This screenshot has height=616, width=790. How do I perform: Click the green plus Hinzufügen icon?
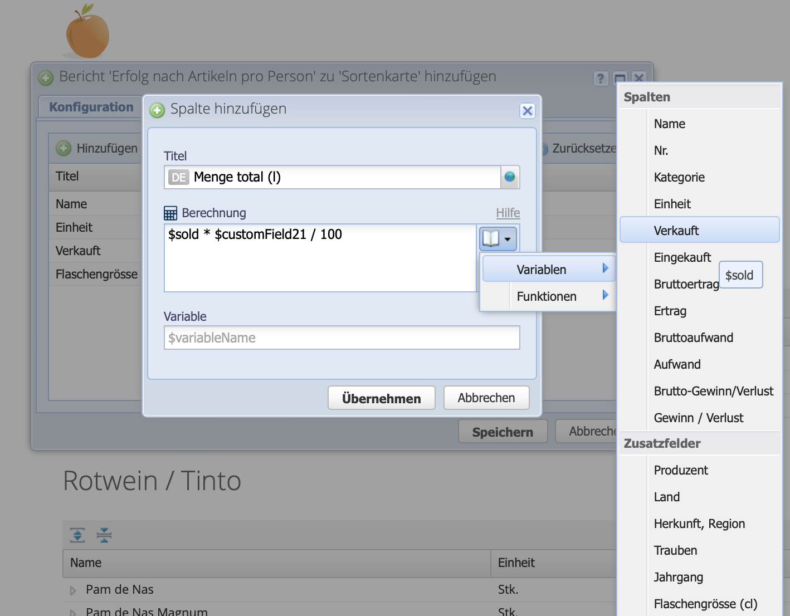tap(62, 148)
